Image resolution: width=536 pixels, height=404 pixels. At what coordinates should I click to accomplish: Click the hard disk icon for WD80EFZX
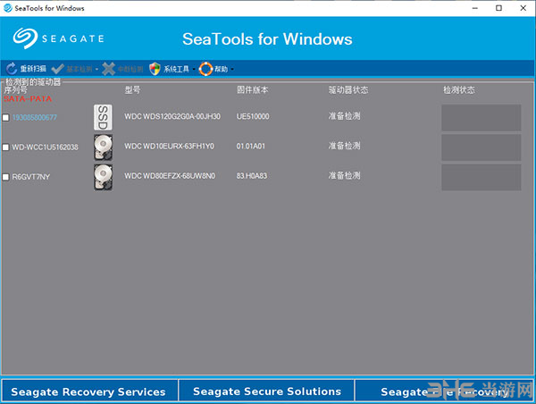[x=104, y=177]
